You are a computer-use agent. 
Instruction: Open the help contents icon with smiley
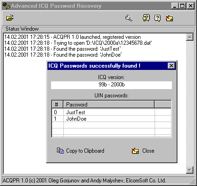click(x=146, y=18)
